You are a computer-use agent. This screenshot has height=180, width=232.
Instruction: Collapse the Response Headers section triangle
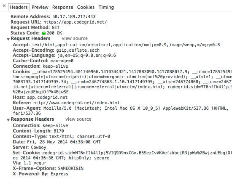pos(8,120)
